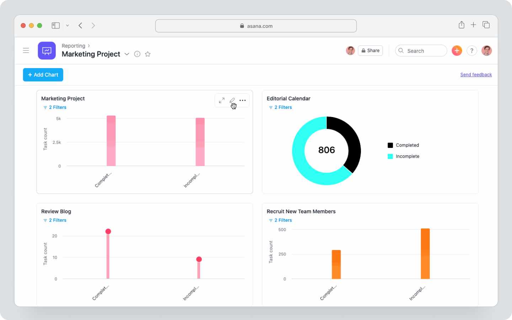Click the purple dashboard icon beside Marketing Project
Viewport: 512px width, 320px height.
click(x=47, y=50)
